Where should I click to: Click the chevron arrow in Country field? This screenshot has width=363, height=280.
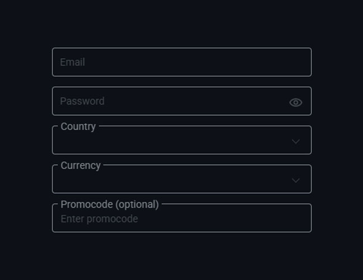click(296, 141)
